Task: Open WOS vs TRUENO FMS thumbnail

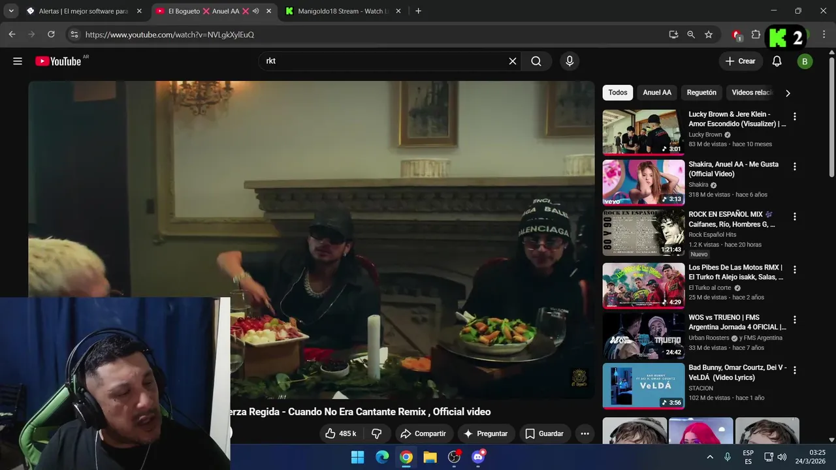Action: point(643,336)
